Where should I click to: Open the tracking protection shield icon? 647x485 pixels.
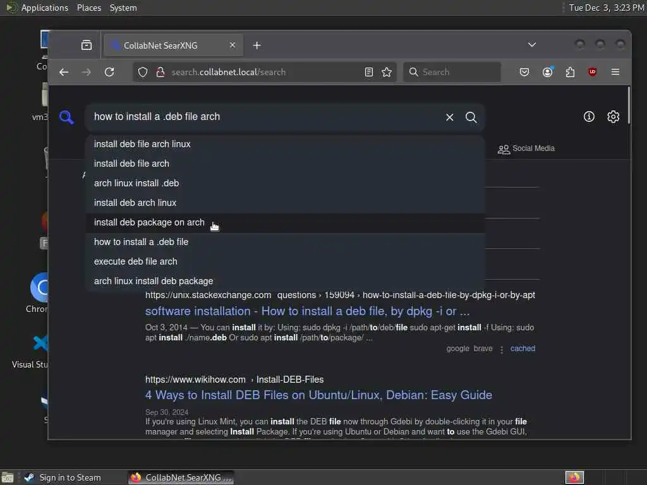(x=143, y=72)
